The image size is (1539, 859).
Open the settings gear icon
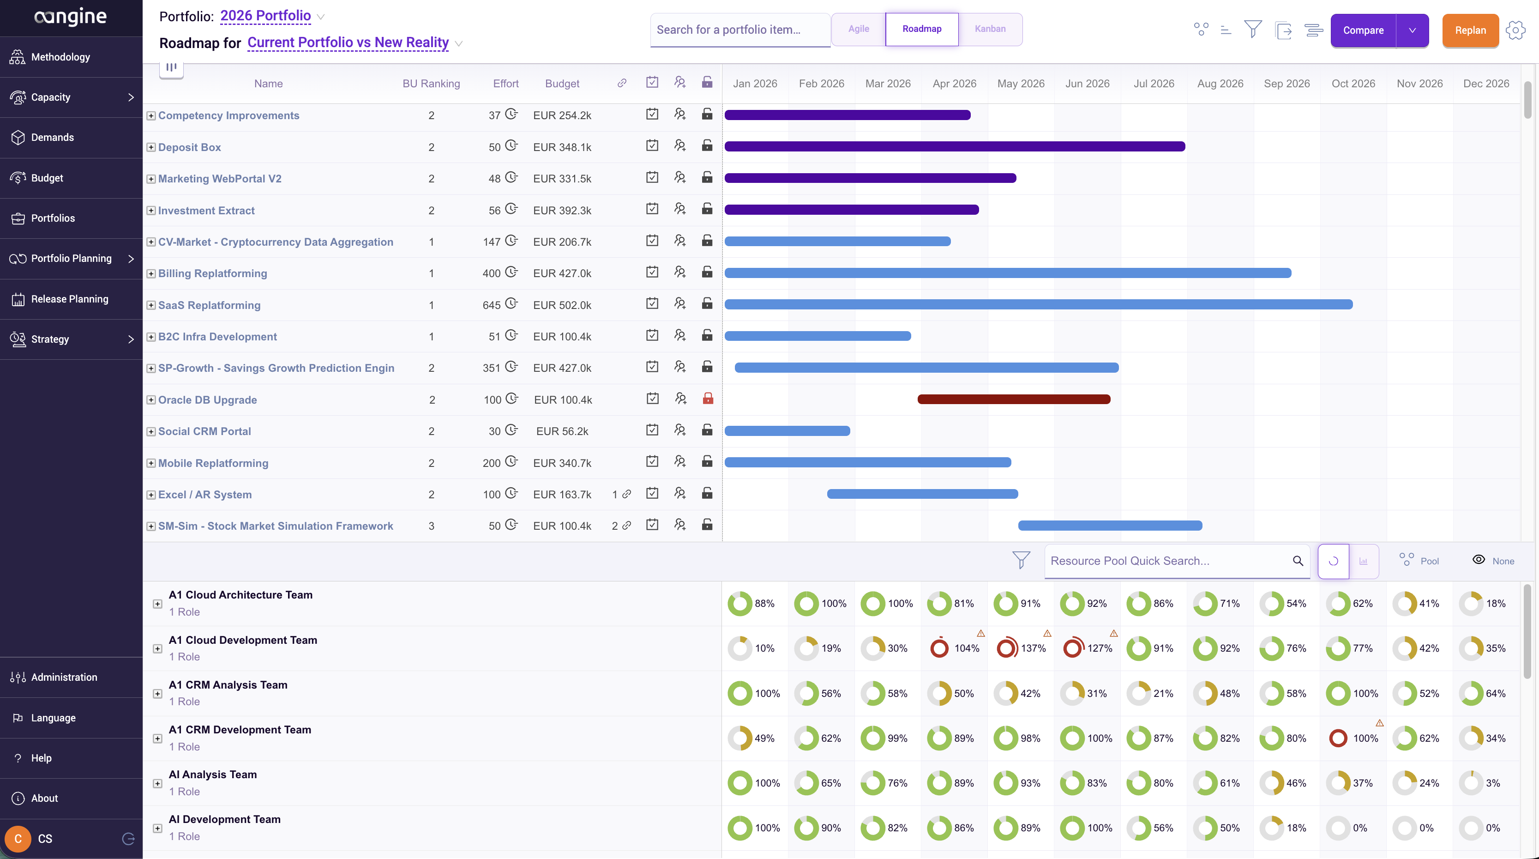tap(1515, 30)
